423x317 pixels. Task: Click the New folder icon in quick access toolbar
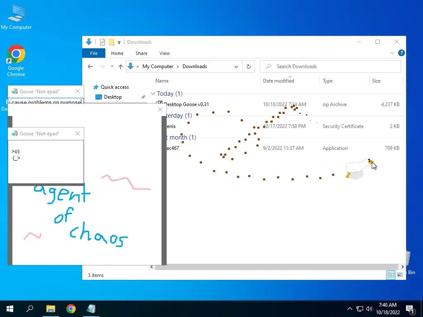[x=112, y=42]
